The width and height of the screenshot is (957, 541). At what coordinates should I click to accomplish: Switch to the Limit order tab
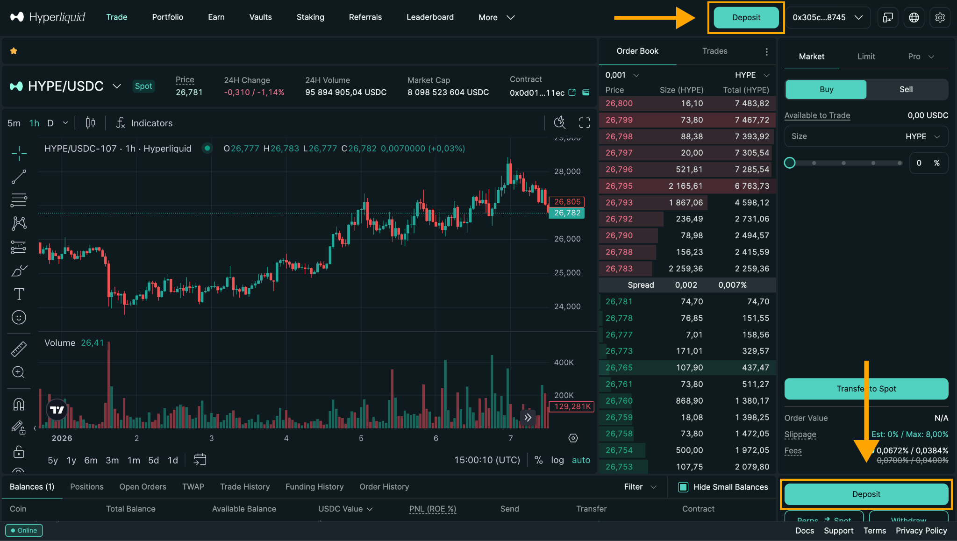(x=866, y=57)
